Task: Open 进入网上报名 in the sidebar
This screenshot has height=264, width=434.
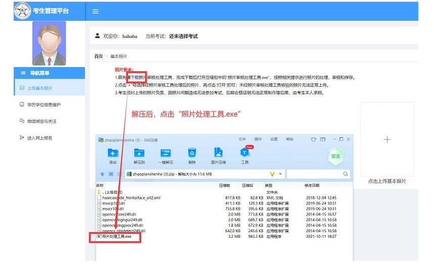Action: (49, 137)
